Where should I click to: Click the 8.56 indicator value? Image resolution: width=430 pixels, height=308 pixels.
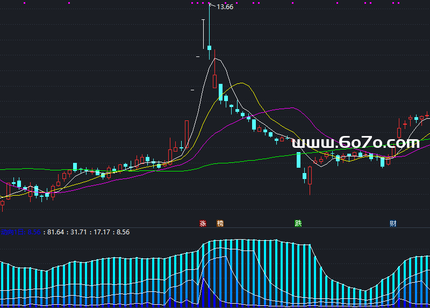click(x=123, y=232)
